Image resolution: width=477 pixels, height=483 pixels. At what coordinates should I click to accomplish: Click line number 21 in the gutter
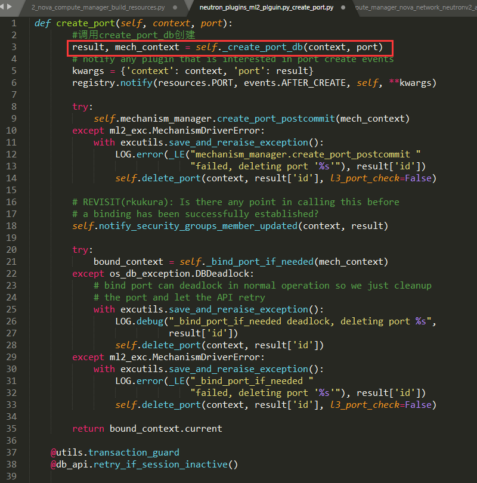pyautogui.click(x=11, y=262)
